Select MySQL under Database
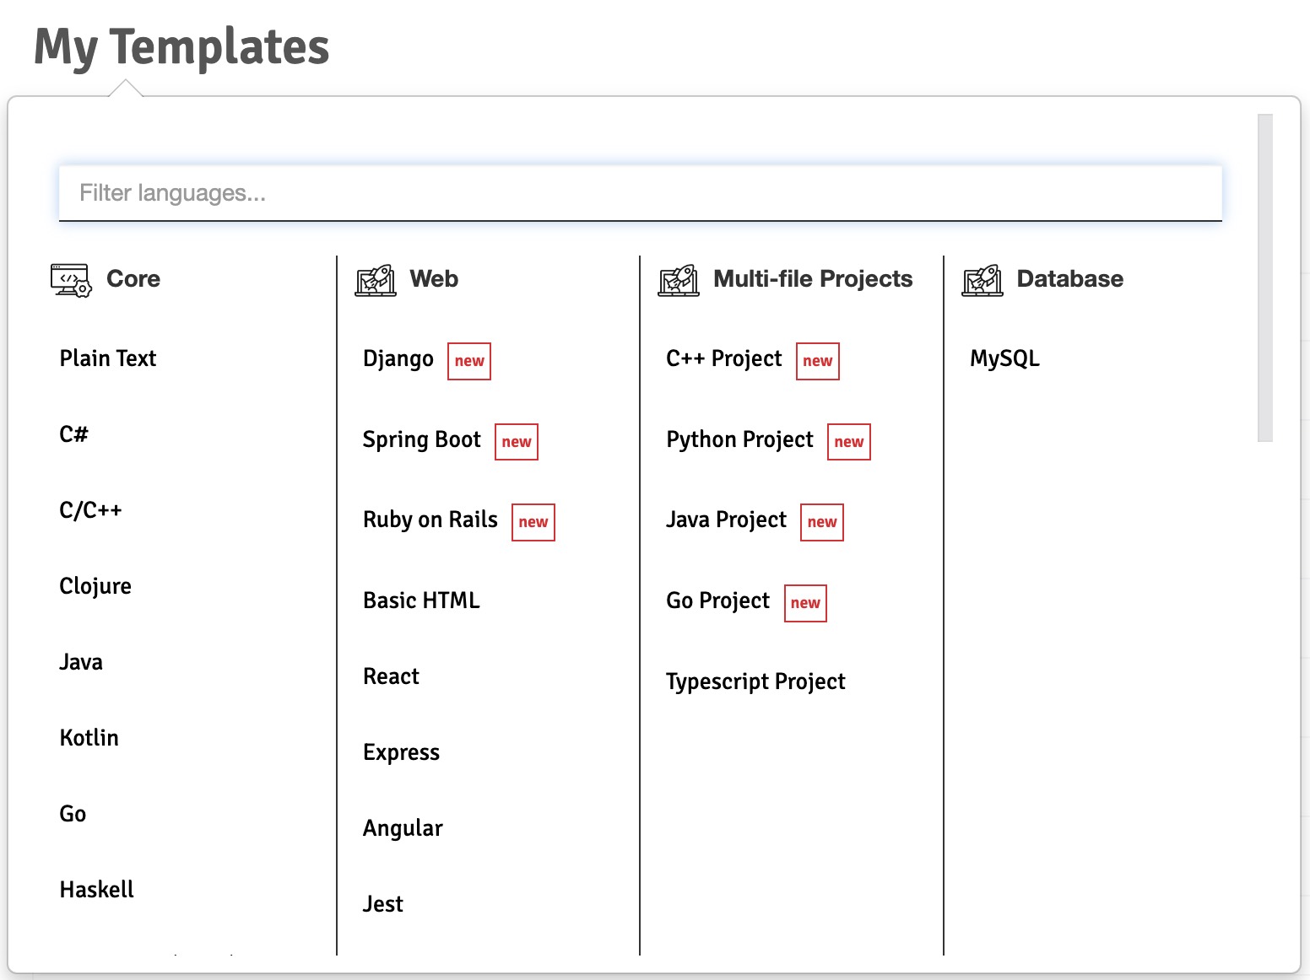The image size is (1310, 980). tap(1004, 359)
